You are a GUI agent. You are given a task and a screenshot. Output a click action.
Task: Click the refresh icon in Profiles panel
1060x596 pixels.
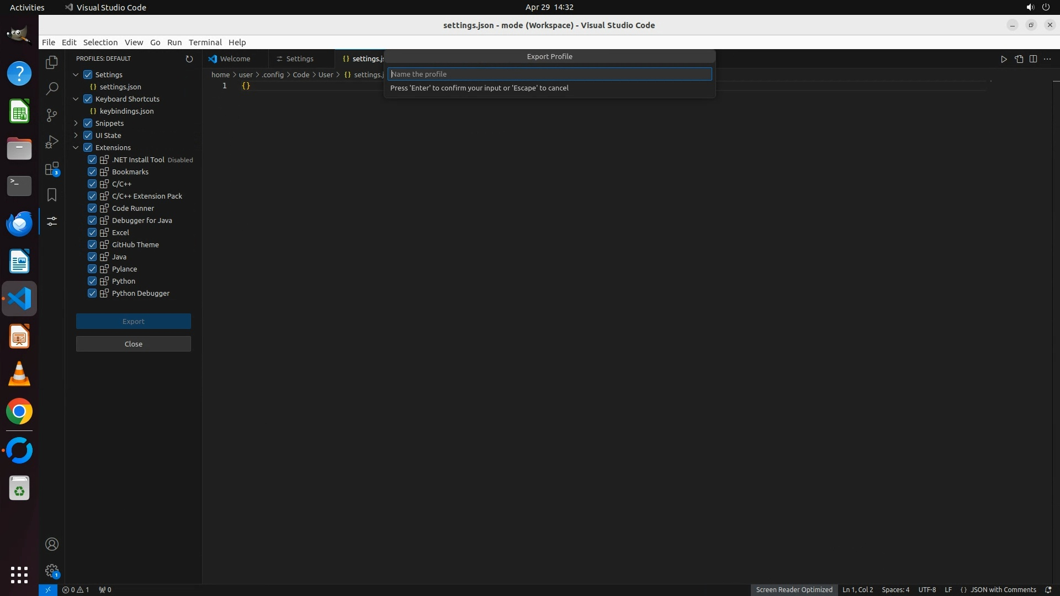(189, 58)
